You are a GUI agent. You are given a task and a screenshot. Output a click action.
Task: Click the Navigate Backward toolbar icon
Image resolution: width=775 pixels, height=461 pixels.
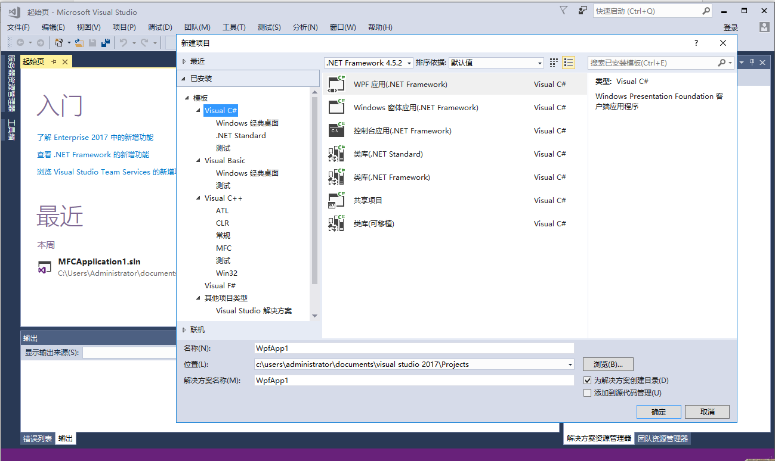20,42
